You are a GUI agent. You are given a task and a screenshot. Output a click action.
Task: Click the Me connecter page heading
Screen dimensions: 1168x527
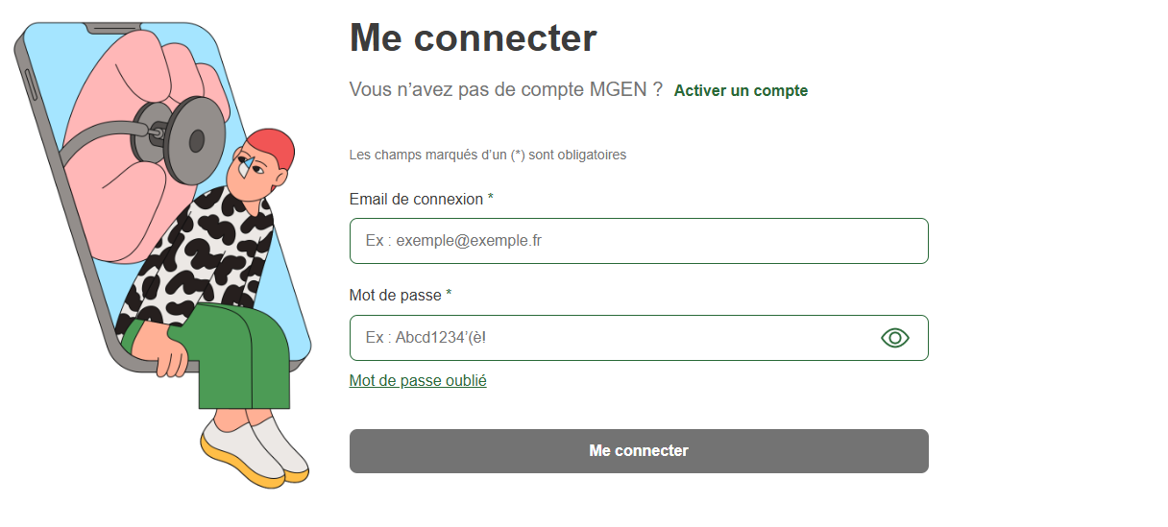[x=473, y=38]
